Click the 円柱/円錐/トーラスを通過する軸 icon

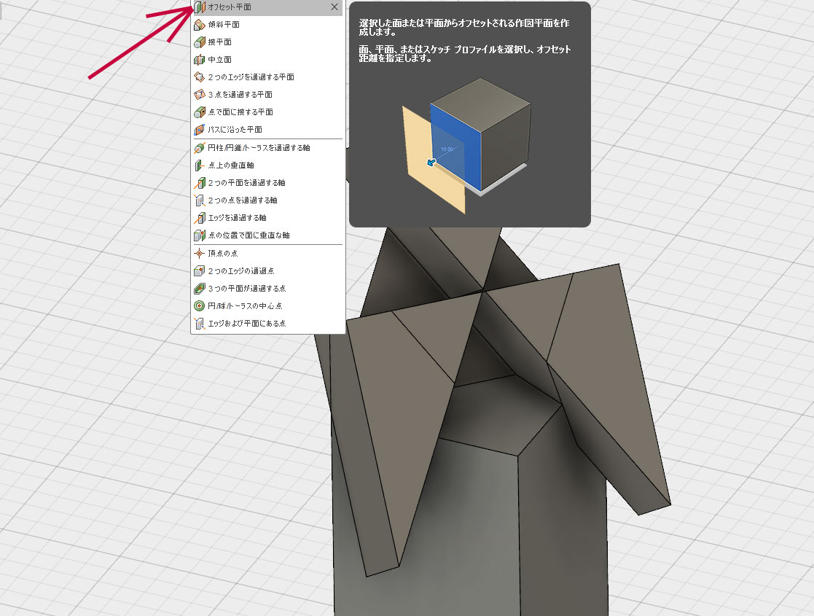coord(200,148)
